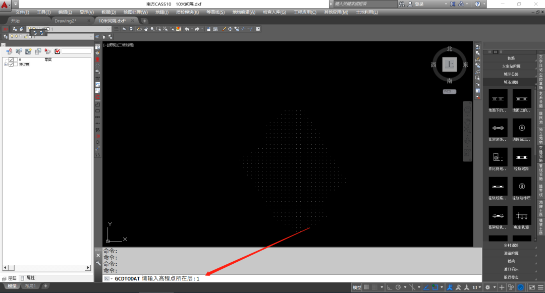
Task: Uncheck the checkbox for layer 0
Action: coord(11,60)
